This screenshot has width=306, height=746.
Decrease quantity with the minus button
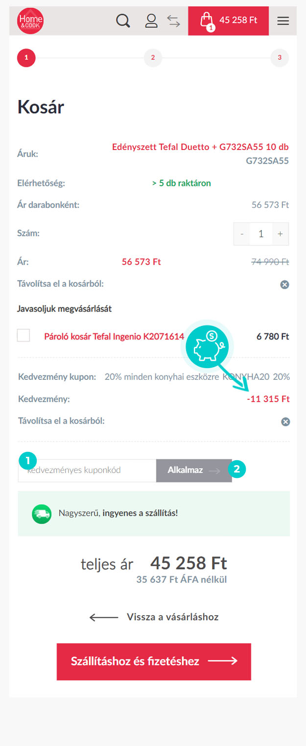click(x=242, y=234)
